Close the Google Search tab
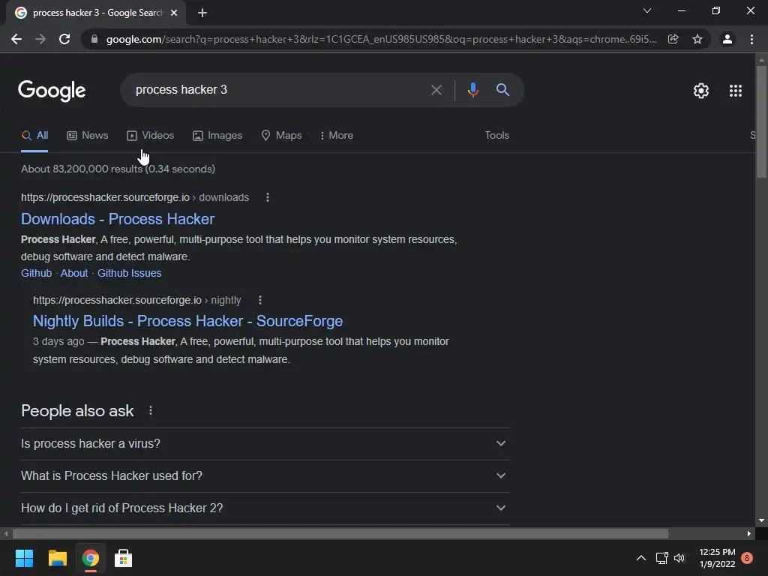Image resolution: width=768 pixels, height=576 pixels. pos(174,13)
